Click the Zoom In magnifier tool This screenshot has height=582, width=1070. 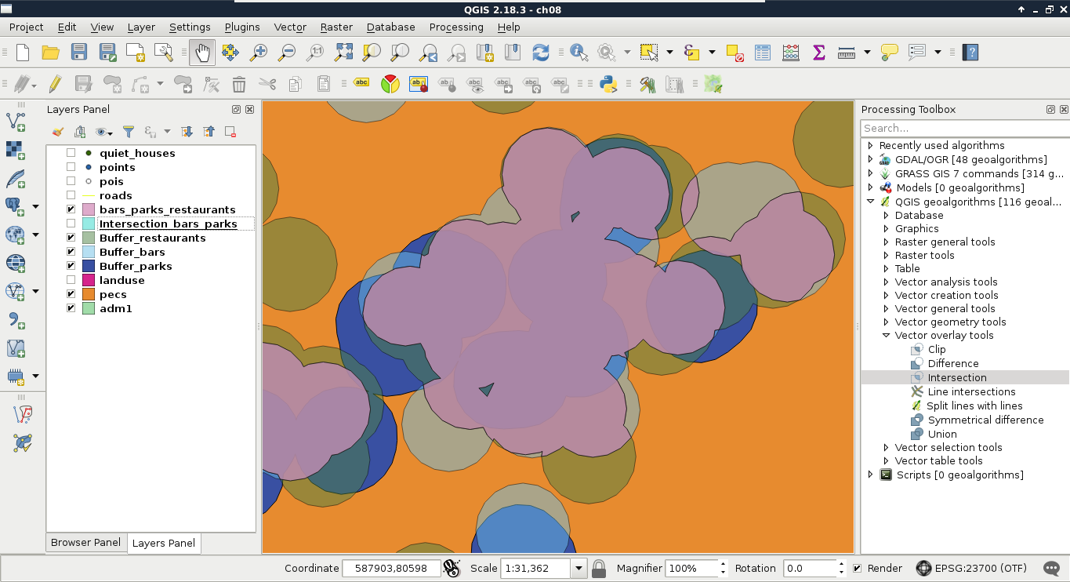(258, 53)
